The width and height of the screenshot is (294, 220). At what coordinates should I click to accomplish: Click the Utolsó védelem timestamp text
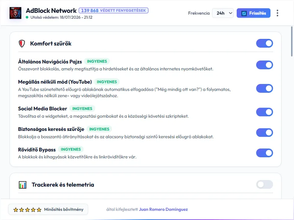click(x=61, y=17)
